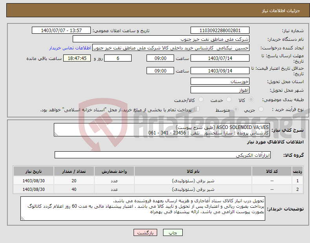The image size is (310, 243).
Task: Click the response deadline date 1403/07/14
Action: (x=220, y=58)
